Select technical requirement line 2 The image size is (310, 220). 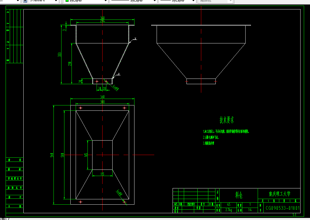pyautogui.click(x=211, y=137)
